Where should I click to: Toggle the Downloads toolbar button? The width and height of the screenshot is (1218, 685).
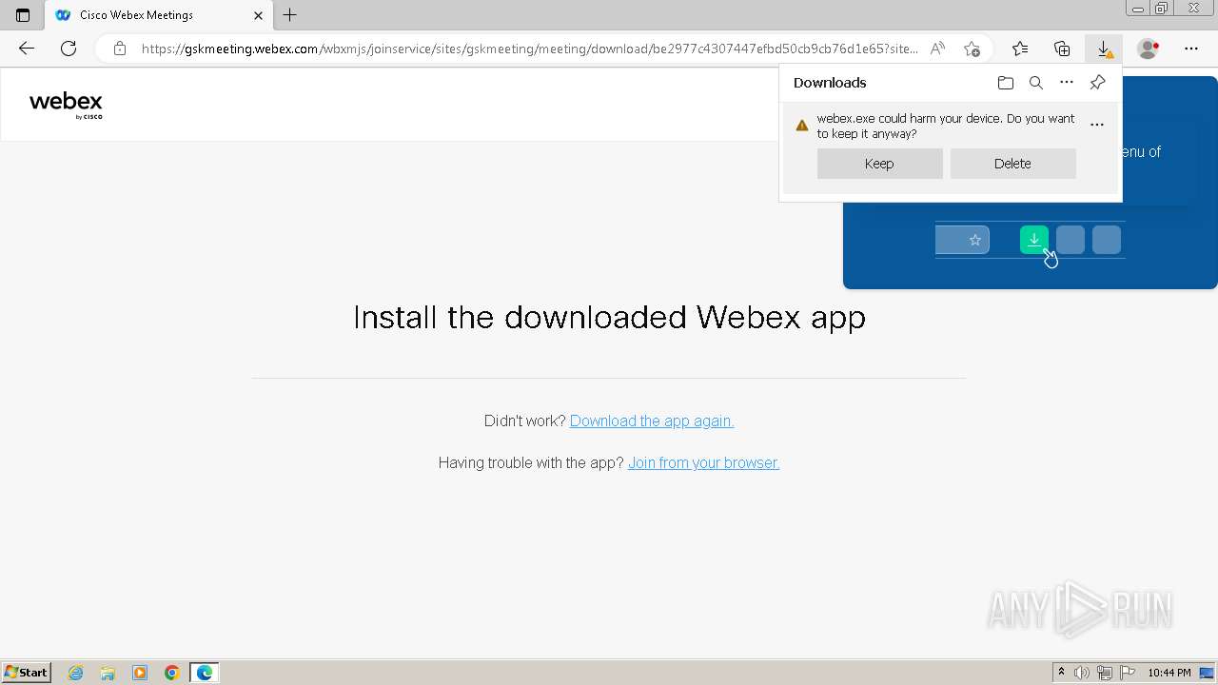(1104, 49)
